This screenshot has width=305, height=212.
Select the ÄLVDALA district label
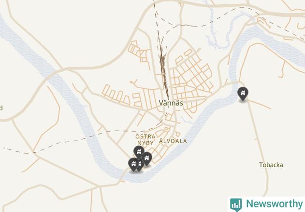pyautogui.click(x=173, y=141)
